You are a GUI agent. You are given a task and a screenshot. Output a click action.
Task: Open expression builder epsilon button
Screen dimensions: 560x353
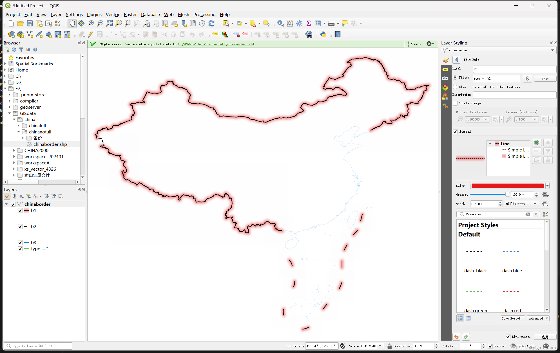point(527,79)
